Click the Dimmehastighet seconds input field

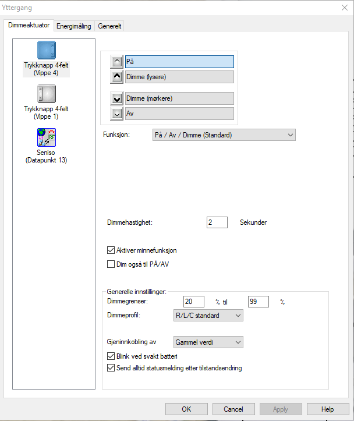217,222
